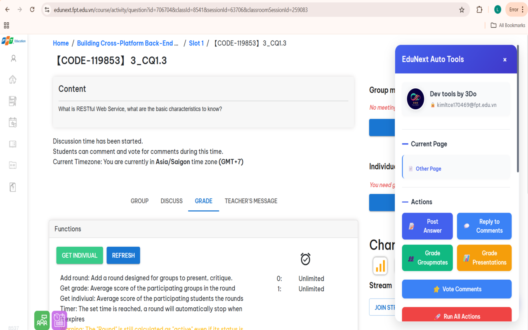This screenshot has height=330, width=528.
Task: Switch to the DISCUSS tab
Action: pyautogui.click(x=171, y=201)
